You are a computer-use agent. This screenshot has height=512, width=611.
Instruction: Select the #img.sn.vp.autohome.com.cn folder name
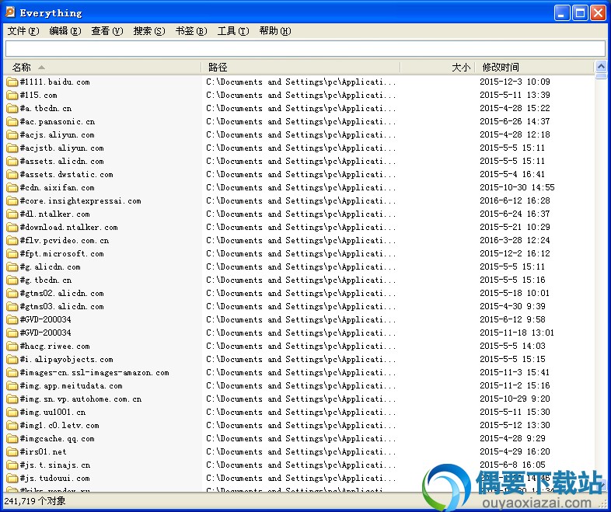[x=81, y=399]
